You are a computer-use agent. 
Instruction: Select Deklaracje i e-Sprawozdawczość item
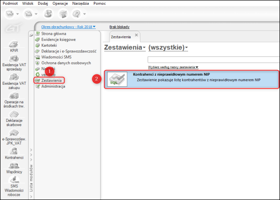[x=69, y=51]
